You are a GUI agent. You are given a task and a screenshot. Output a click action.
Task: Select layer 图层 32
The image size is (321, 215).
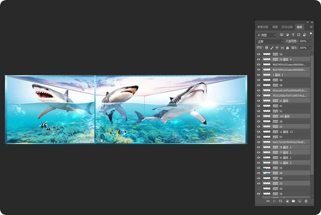pyautogui.click(x=286, y=127)
